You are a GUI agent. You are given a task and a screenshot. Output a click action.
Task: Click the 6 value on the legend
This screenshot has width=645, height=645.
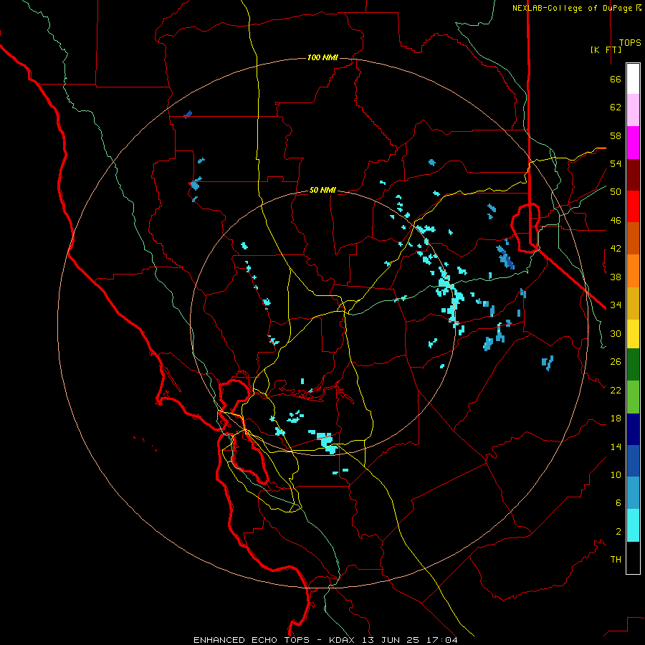(x=618, y=503)
